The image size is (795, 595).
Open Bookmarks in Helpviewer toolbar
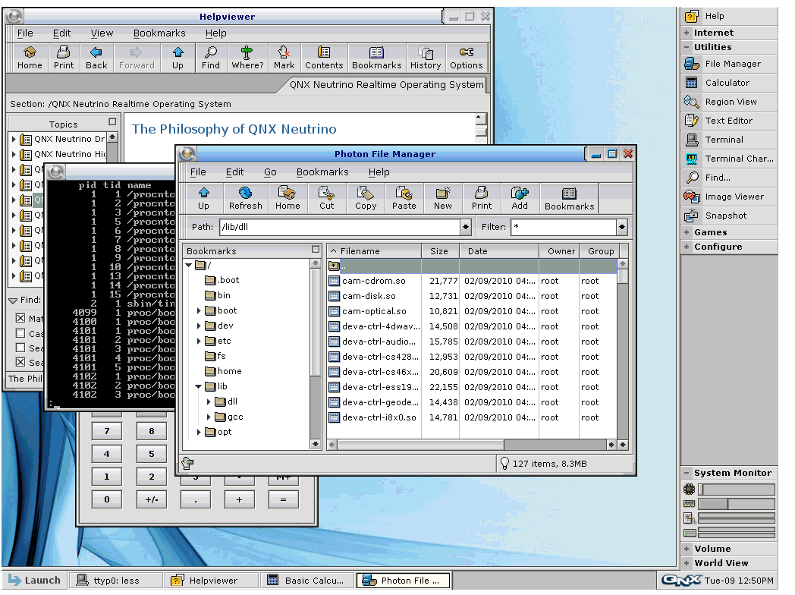(377, 58)
